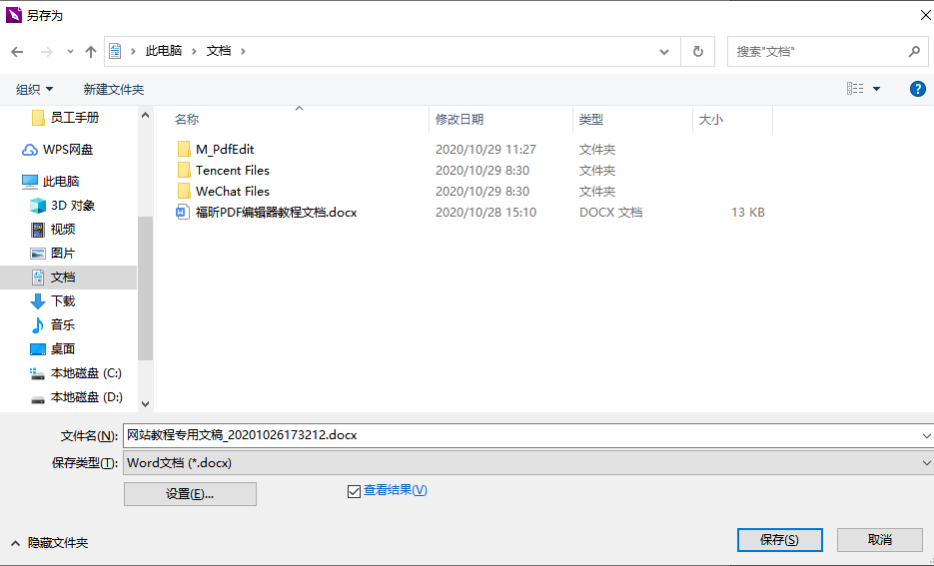Click the sidebar scrollbar thumb
The width and height of the screenshot is (934, 566).
click(x=145, y=288)
